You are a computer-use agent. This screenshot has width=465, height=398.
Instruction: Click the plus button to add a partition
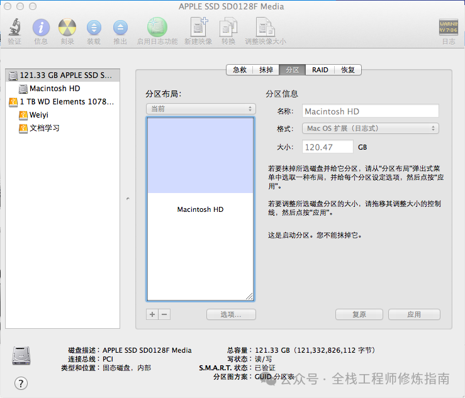click(x=152, y=314)
